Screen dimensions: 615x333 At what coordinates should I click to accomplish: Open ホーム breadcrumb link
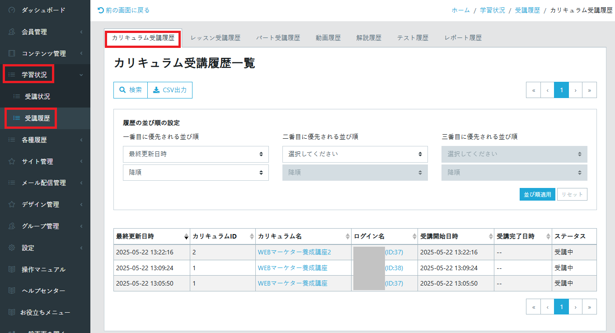tap(461, 10)
